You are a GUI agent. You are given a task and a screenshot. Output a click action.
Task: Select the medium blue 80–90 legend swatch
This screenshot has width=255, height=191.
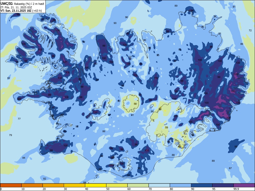click(x=181, y=185)
